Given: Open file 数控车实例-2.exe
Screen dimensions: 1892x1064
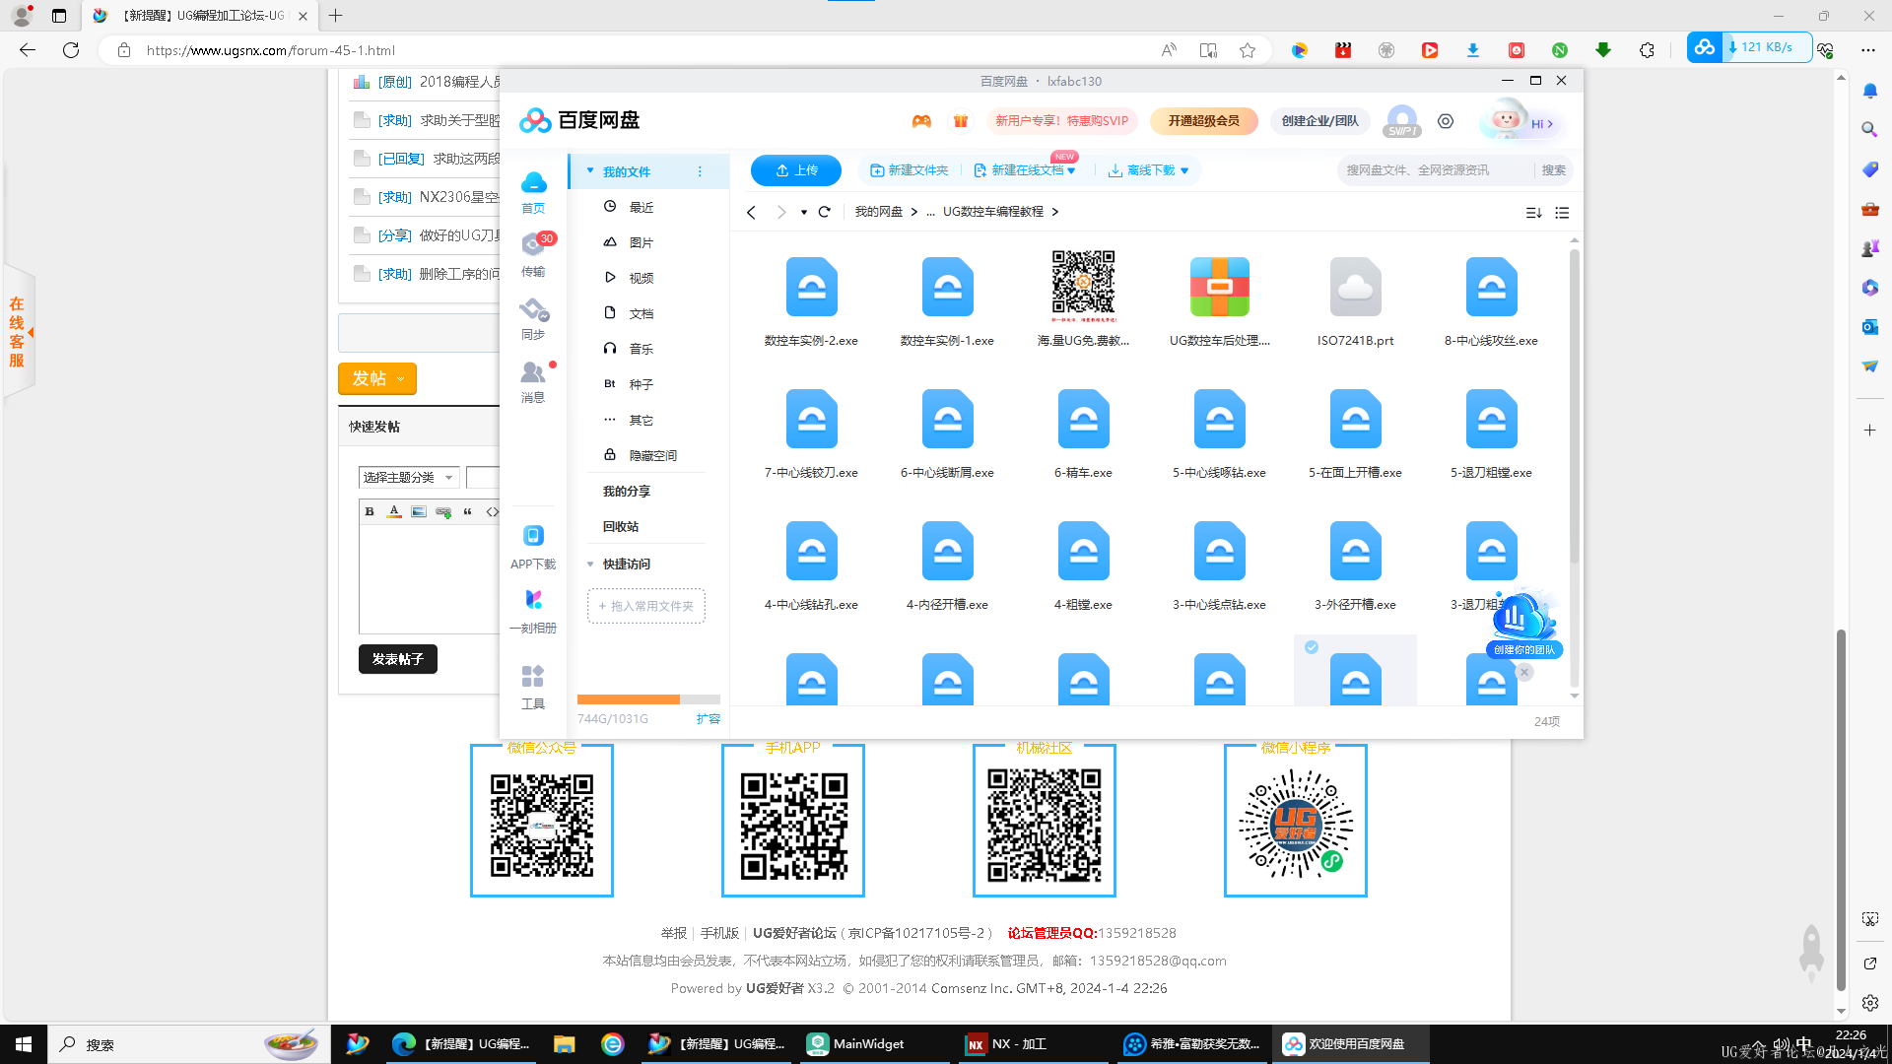Looking at the screenshot, I should (811, 302).
